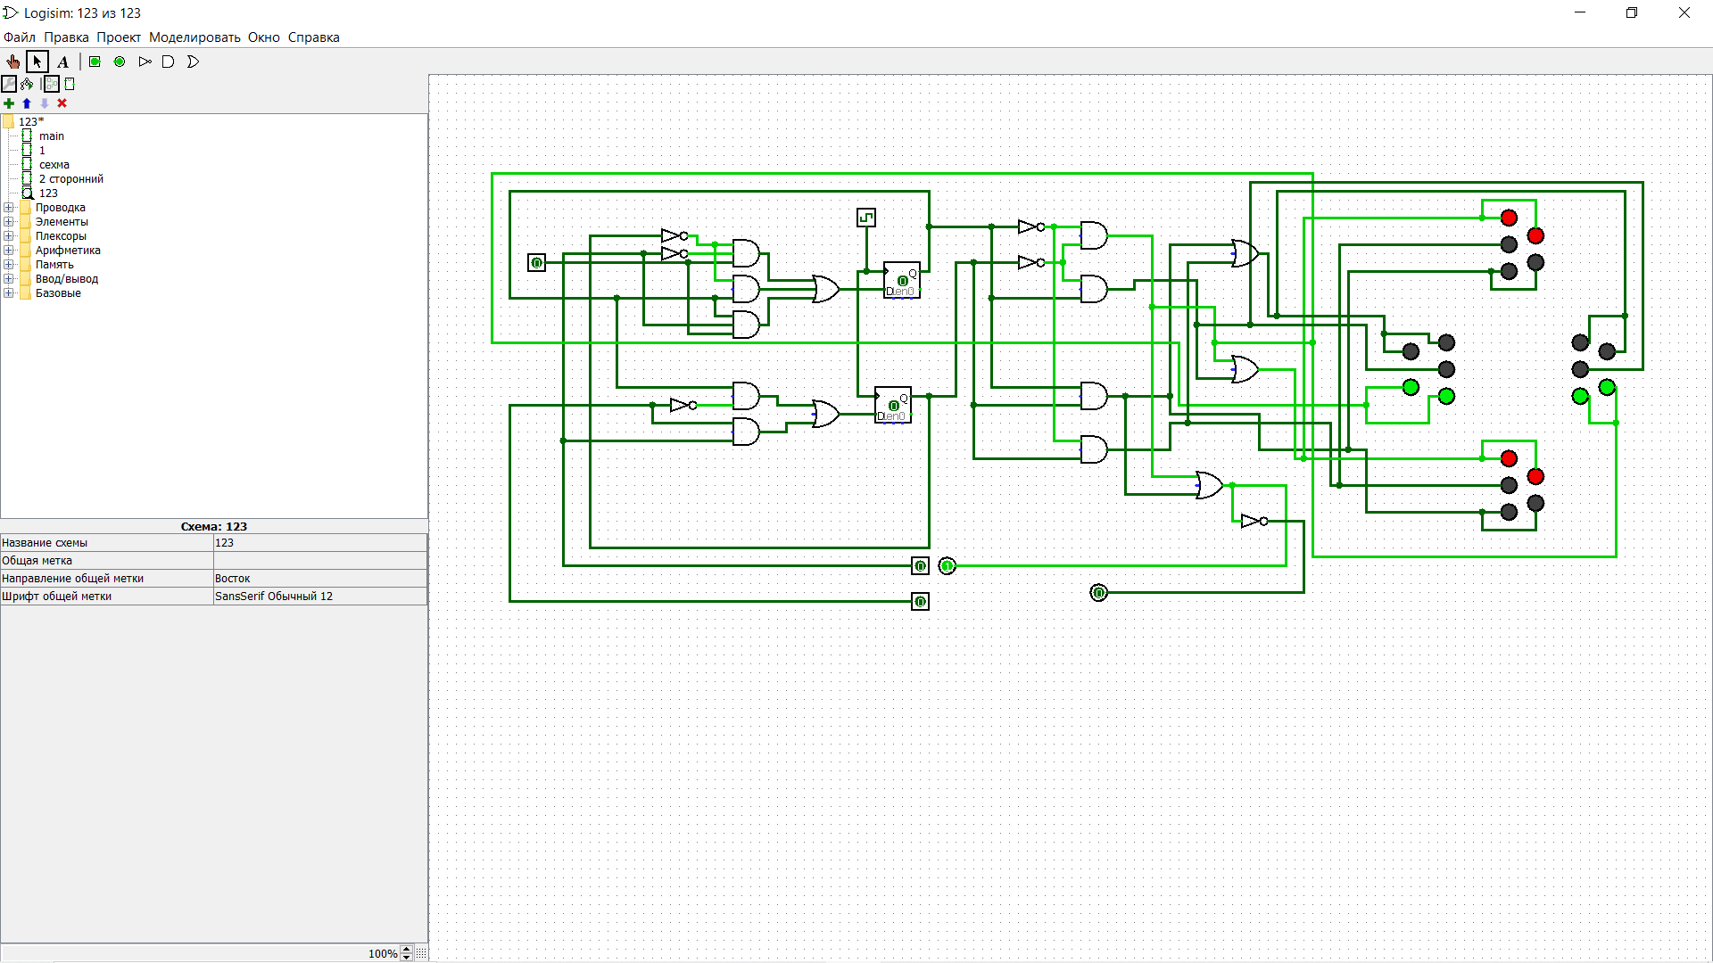Increase zoom with the stepper up arrow
This screenshot has height=963, width=1713.
coord(407,949)
